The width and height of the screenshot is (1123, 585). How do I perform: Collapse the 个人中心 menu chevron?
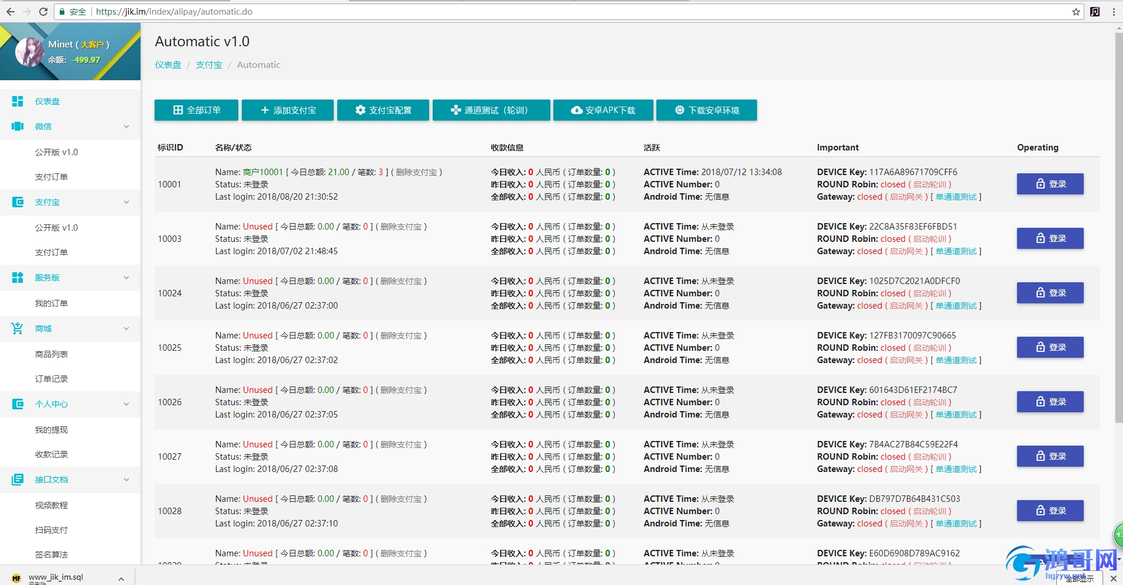[x=126, y=404]
